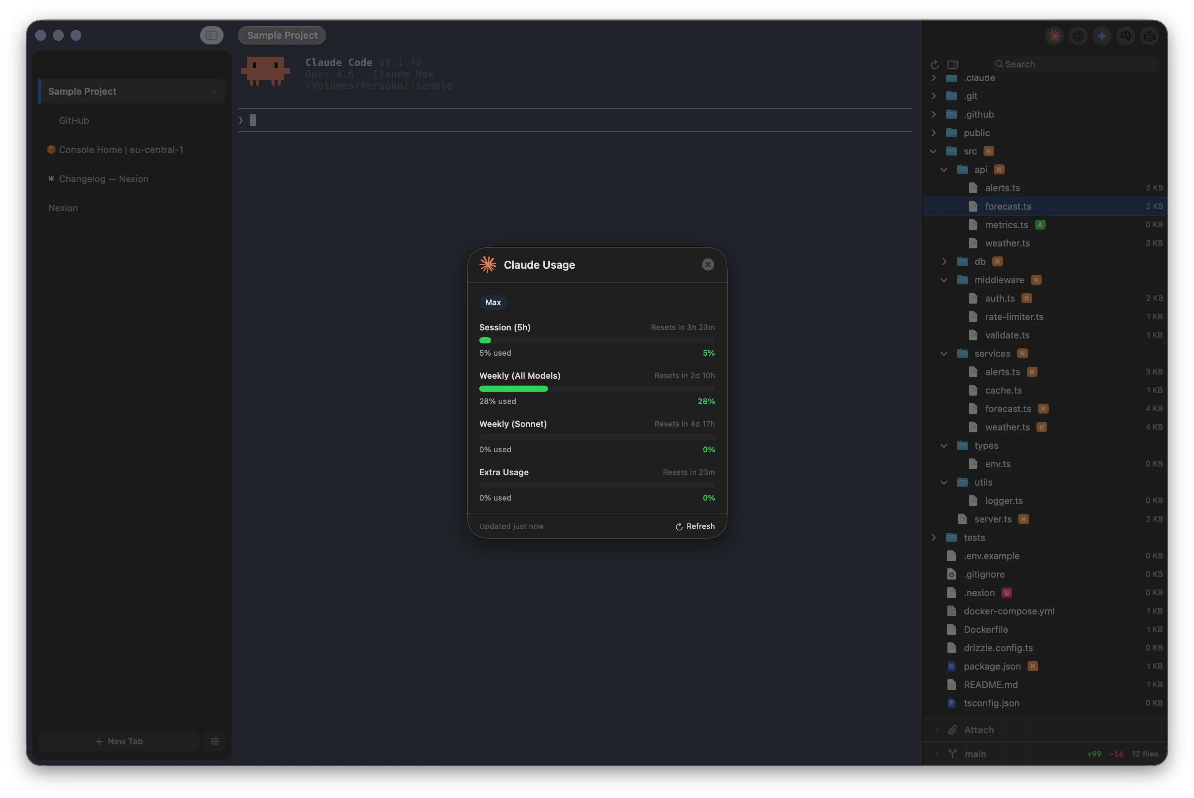The height and width of the screenshot is (798, 1194).
Task: Click the Claude Code pixel mascot
Action: 265,71
